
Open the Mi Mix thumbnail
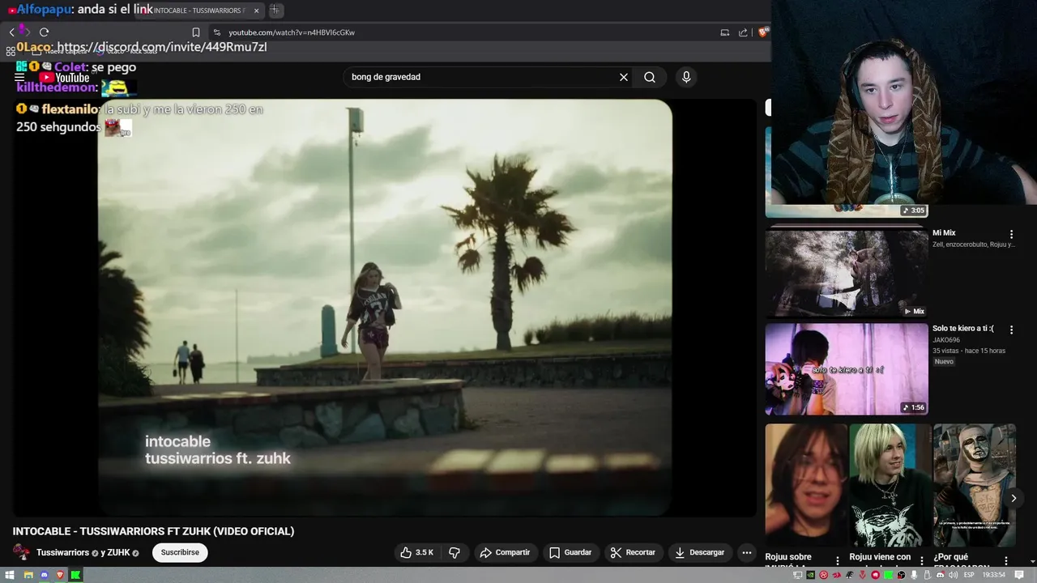point(847,271)
